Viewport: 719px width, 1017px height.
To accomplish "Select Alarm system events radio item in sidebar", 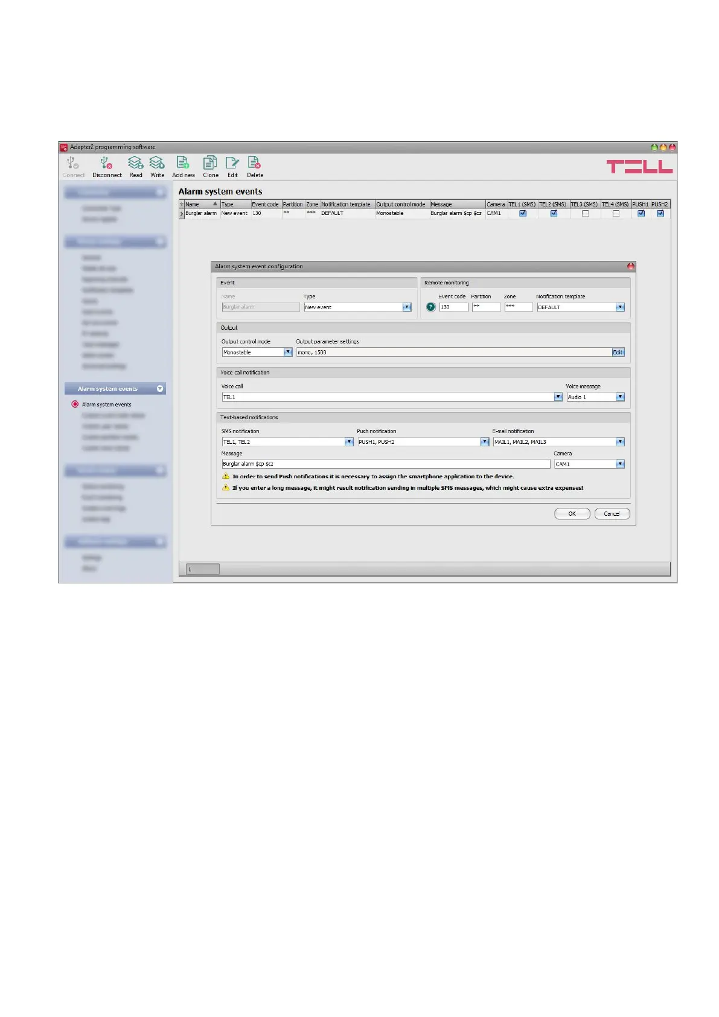I will point(75,404).
